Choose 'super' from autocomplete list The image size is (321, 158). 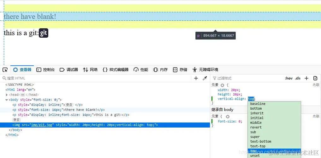coord(274,137)
